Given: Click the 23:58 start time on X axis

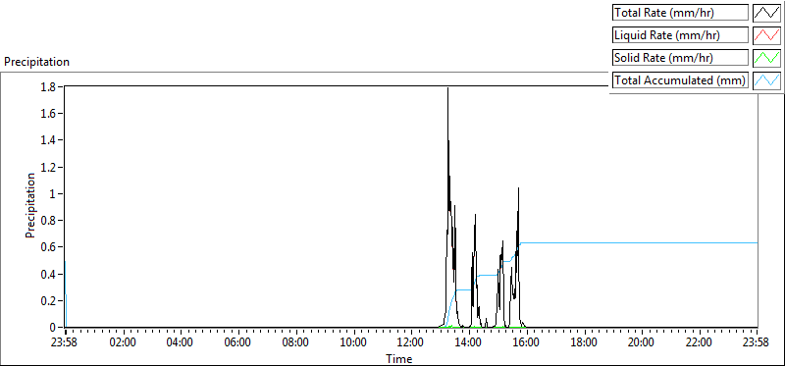Looking at the screenshot, I should tap(65, 342).
